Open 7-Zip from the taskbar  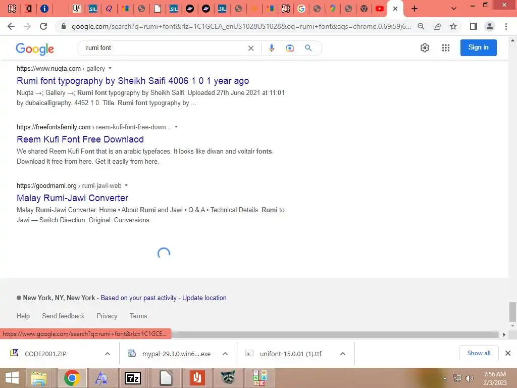pyautogui.click(x=133, y=378)
